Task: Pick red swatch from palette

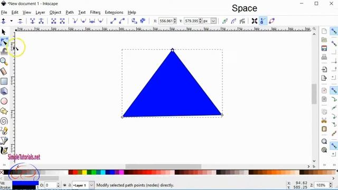Action: (x=75, y=172)
